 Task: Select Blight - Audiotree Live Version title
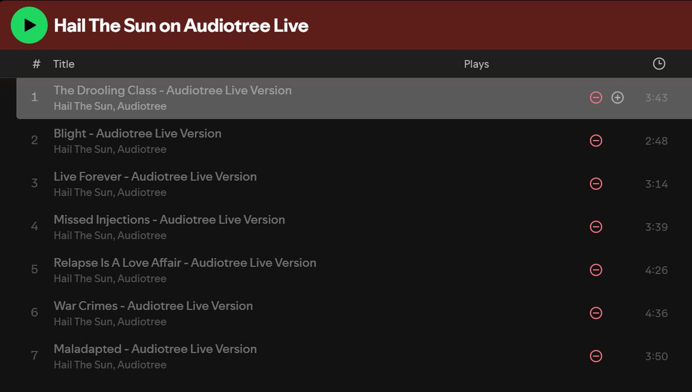pyautogui.click(x=137, y=134)
